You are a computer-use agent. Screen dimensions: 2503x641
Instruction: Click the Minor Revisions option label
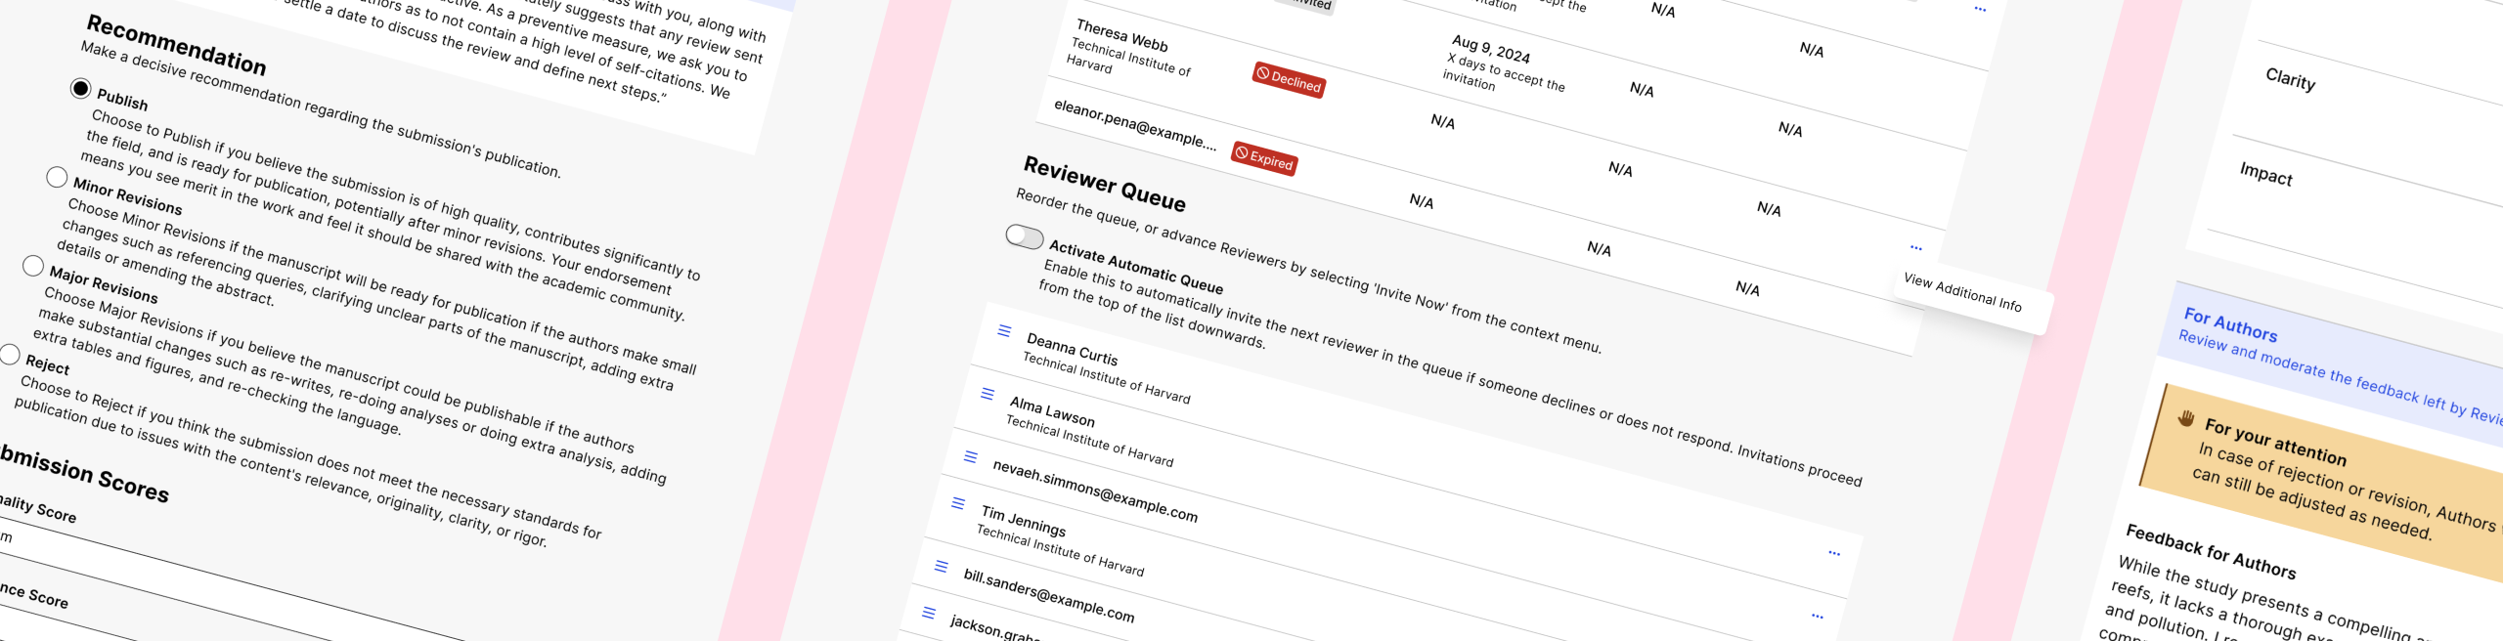point(127,195)
